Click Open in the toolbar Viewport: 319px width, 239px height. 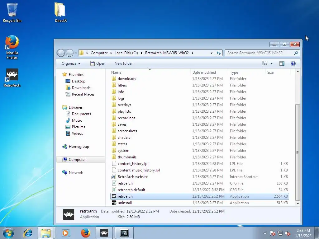point(98,63)
